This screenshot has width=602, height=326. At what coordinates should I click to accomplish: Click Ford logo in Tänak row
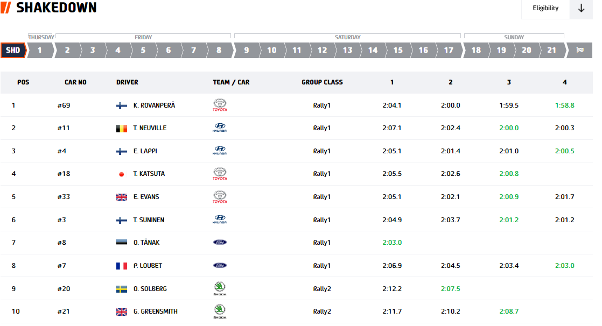click(220, 243)
